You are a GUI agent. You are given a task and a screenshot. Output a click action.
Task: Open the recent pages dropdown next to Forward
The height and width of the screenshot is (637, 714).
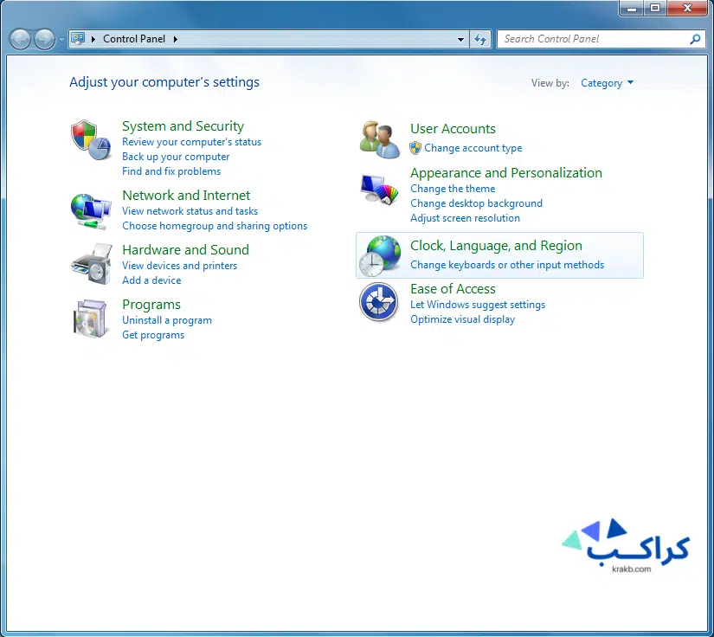point(62,40)
